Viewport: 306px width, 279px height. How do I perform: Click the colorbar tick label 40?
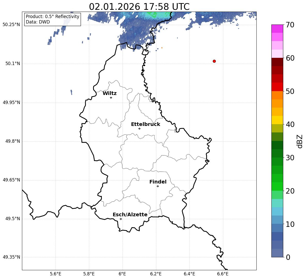290,124
